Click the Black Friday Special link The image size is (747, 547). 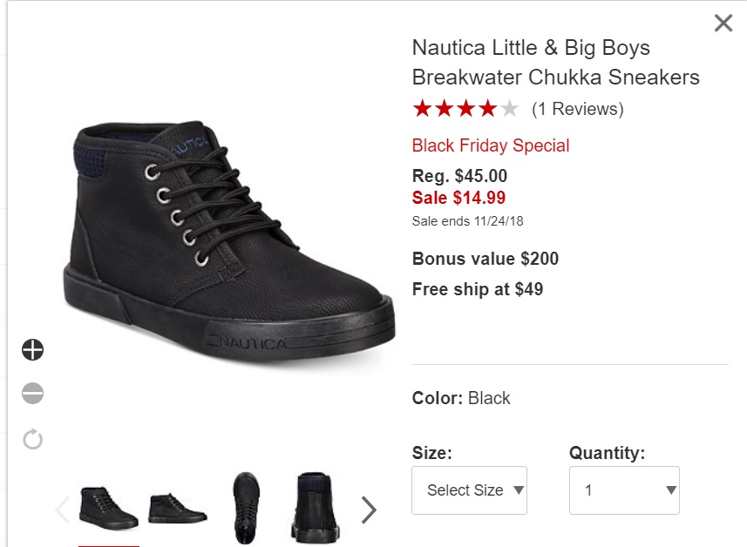point(491,145)
